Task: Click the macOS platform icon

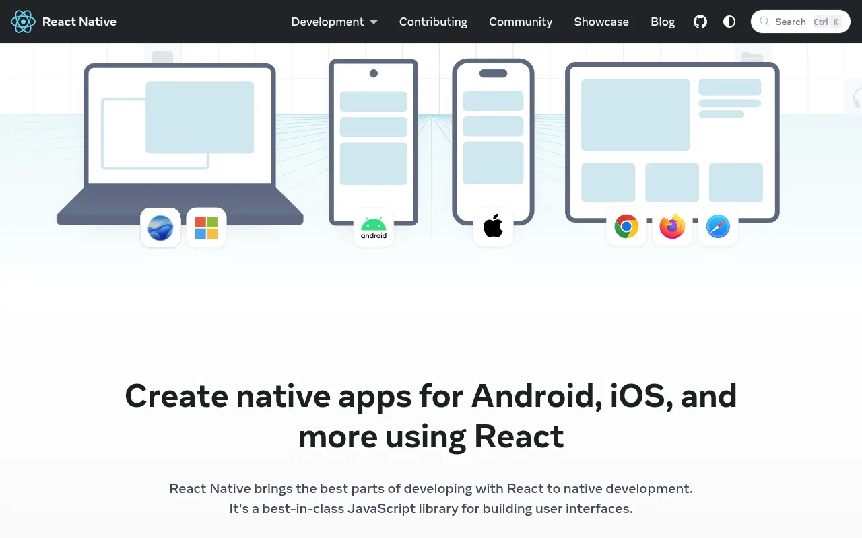Action: pos(160,228)
